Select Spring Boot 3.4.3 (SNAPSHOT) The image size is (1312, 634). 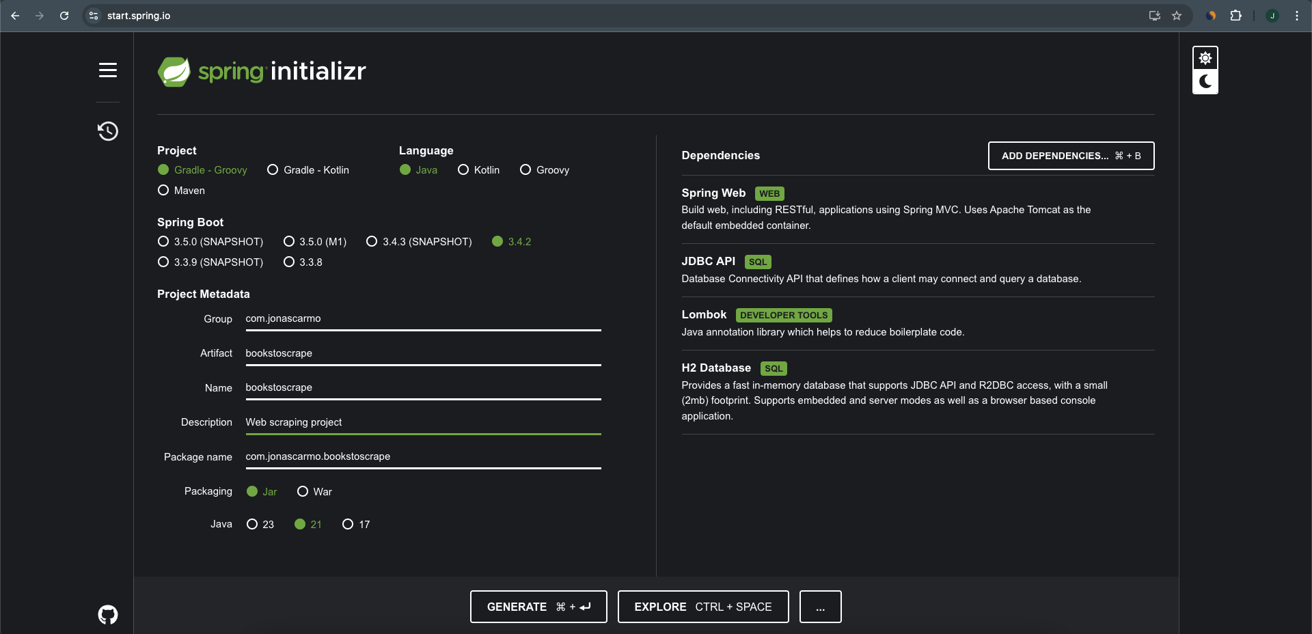tap(419, 242)
